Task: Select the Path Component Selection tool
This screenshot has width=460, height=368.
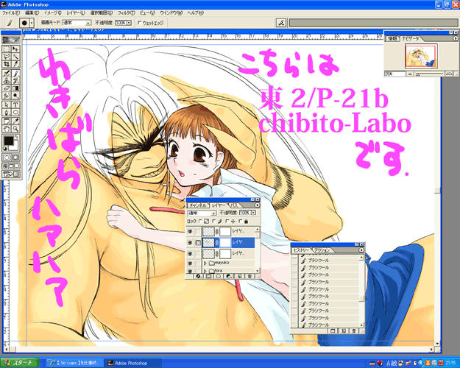Action: point(7,105)
